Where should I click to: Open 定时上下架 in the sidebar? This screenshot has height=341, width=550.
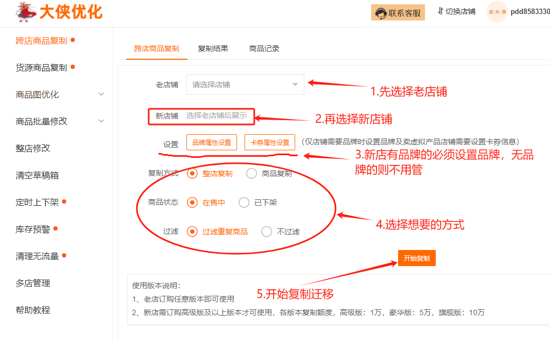pyautogui.click(x=37, y=203)
